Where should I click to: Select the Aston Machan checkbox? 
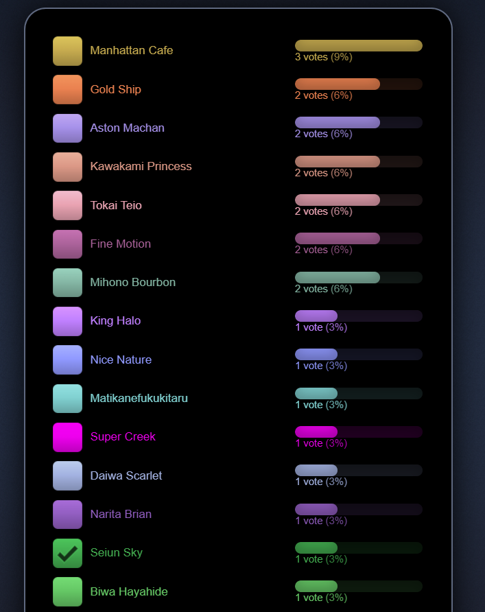[x=67, y=128]
